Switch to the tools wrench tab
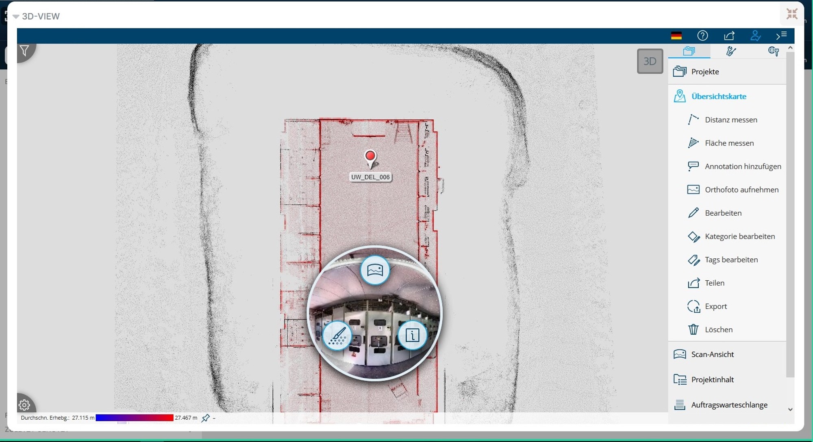 [x=731, y=51]
